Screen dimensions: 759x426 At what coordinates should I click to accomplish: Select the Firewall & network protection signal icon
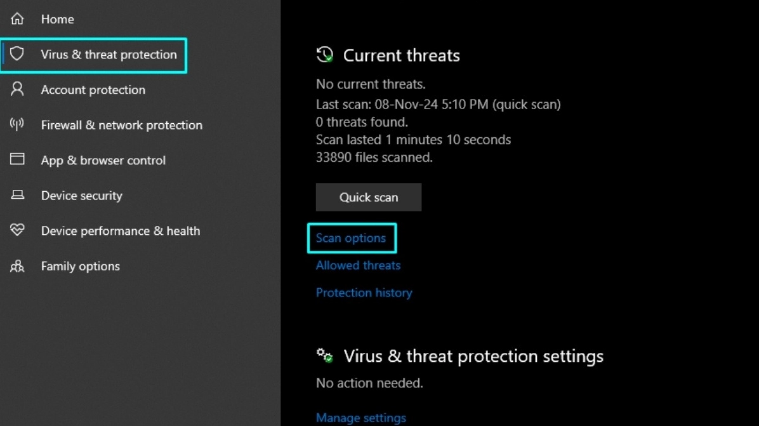(x=17, y=124)
